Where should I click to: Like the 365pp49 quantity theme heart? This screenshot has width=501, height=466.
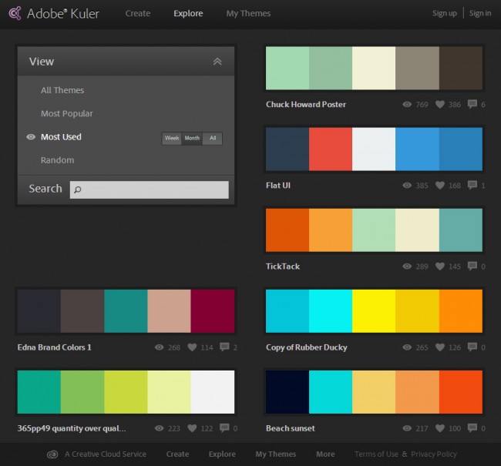pos(192,428)
